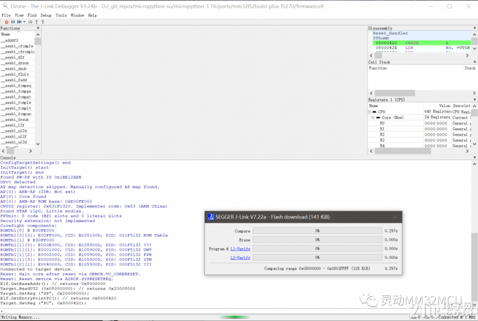Click right arrow of Call Stack scrollbar
The width and height of the screenshot is (478, 321).
474,93
